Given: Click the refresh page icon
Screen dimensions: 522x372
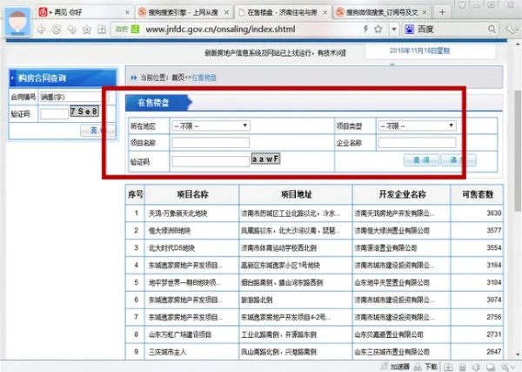Looking at the screenshot, I should [x=57, y=30].
